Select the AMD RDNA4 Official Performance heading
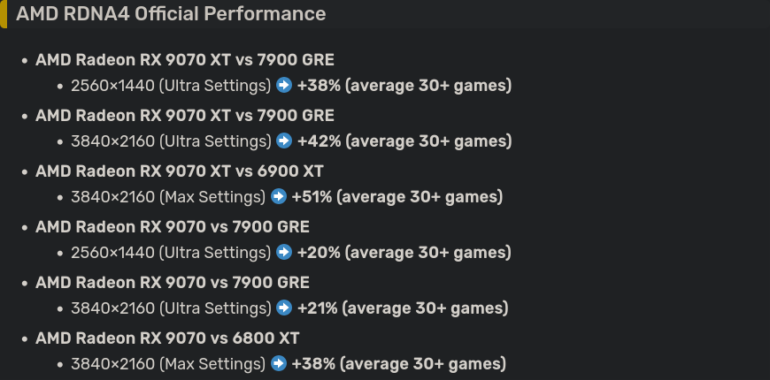Viewport: 770px width, 380px height. coord(171,14)
